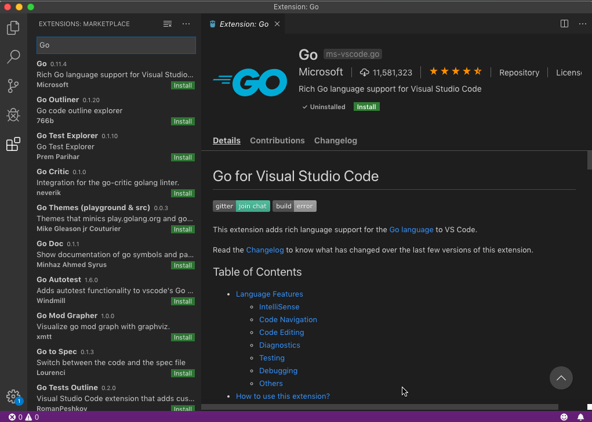Switch to the Contributions tab
592x422 pixels.
tap(277, 140)
